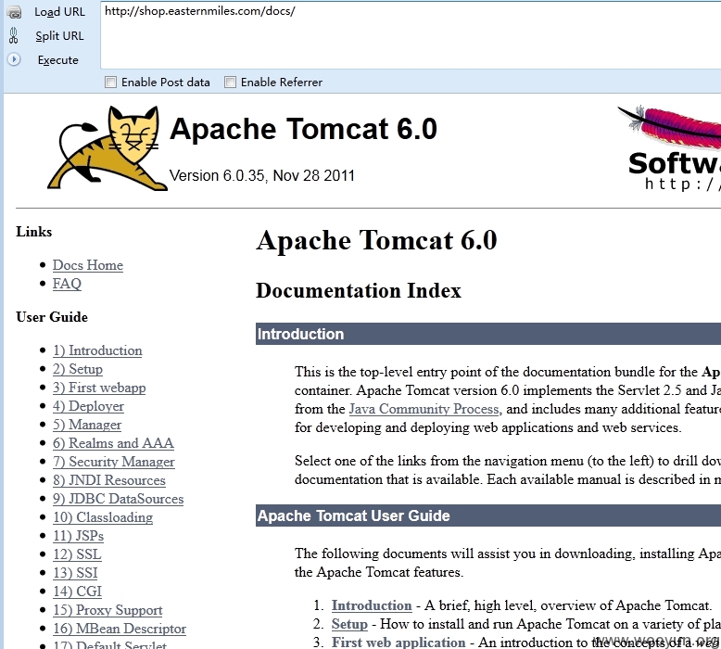Click the Software Foundation logo text

tap(674, 163)
